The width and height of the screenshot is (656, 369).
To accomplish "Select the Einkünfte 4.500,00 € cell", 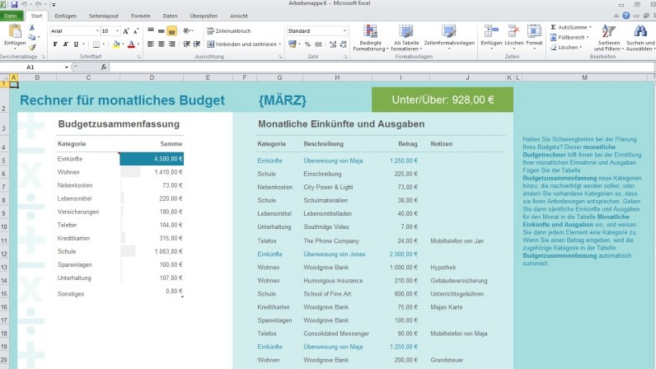I will [x=152, y=159].
